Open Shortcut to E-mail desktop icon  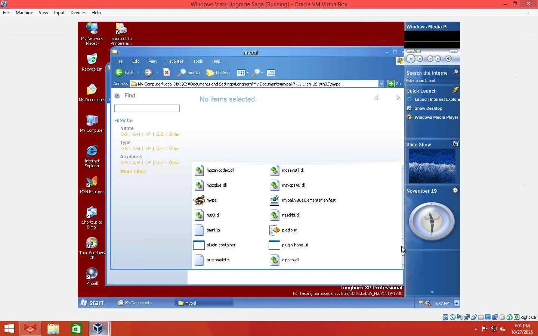(x=92, y=212)
